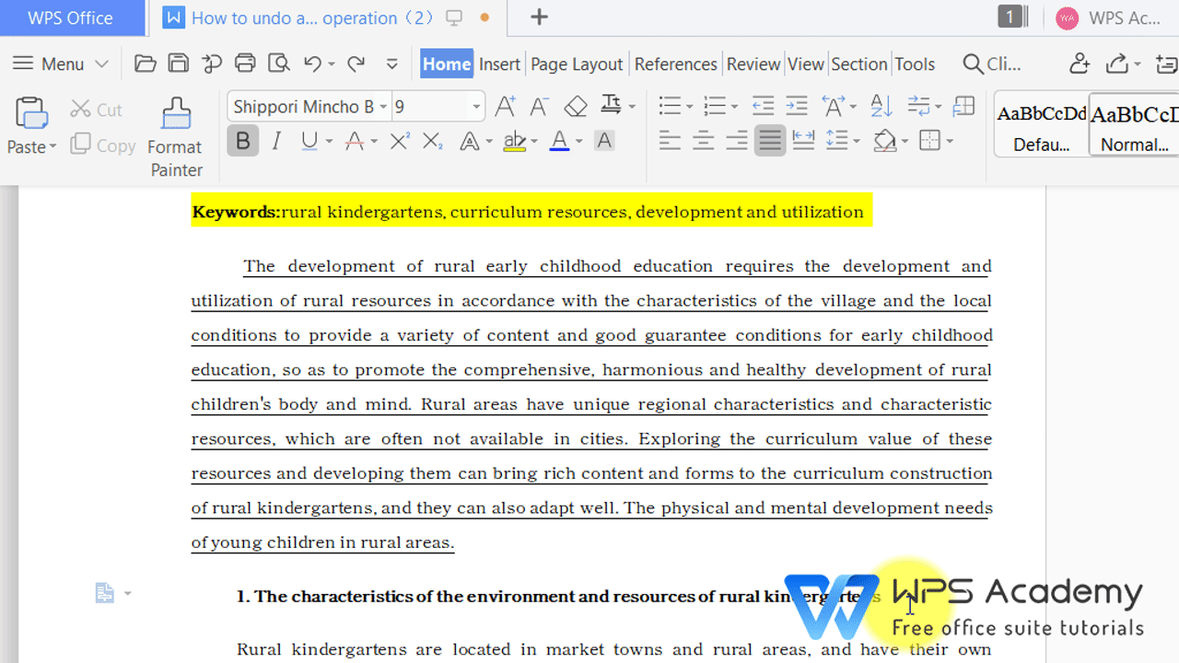This screenshot has width=1179, height=663.
Task: Click the Clear Formatting eraser icon
Action: coord(576,105)
